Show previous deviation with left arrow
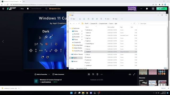The height and width of the screenshot is (95, 170). tap(3, 41)
